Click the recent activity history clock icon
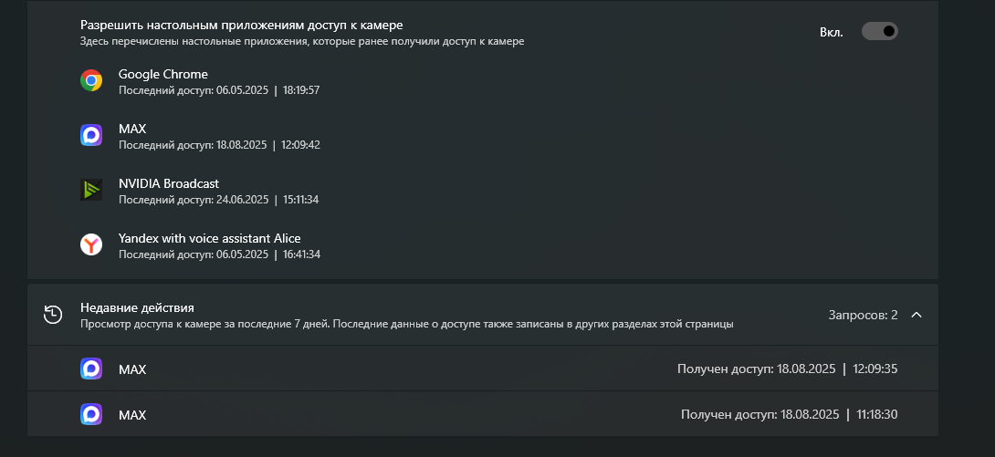This screenshot has height=457, width=995. point(53,315)
